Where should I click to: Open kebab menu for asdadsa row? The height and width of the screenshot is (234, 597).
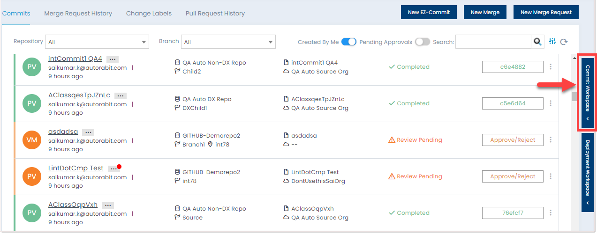(551, 140)
